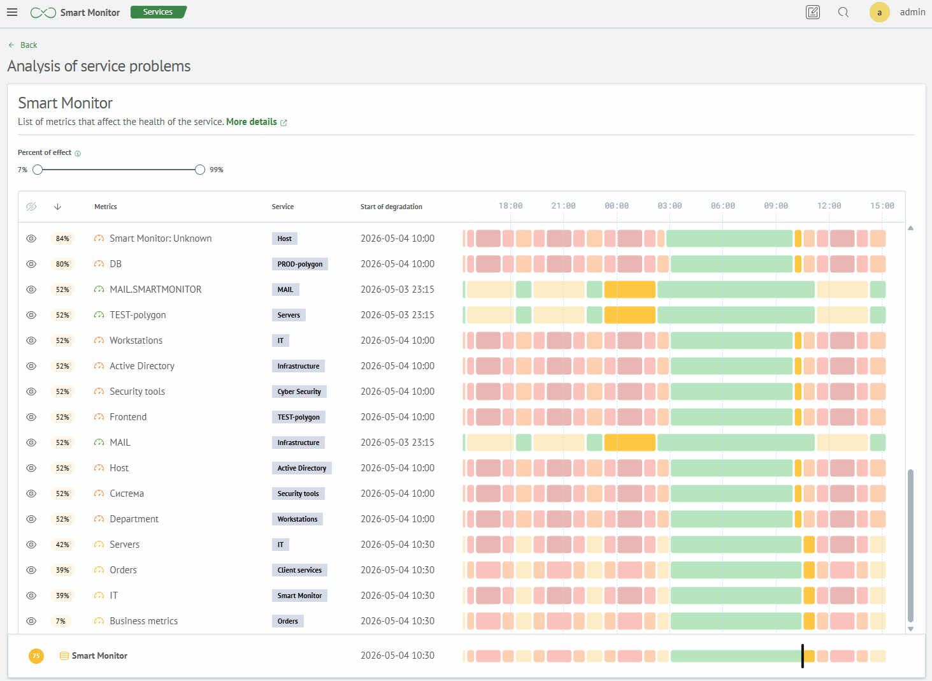Click the Orders service tag
Screen dimensions: 932x681
pyautogui.click(x=288, y=621)
